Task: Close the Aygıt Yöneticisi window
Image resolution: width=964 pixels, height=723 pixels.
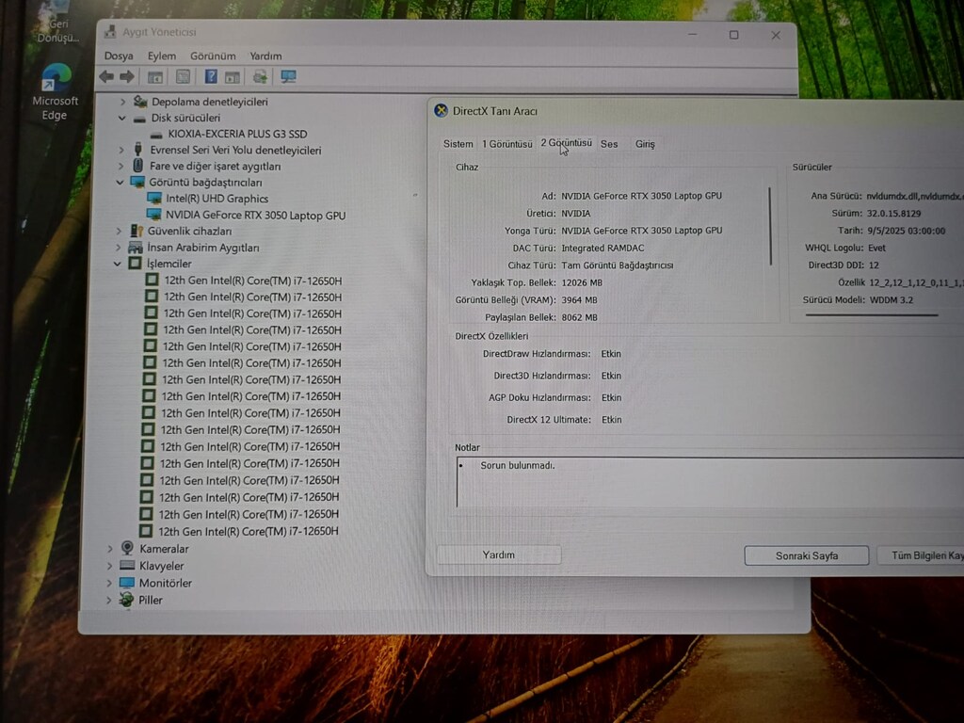Action: tap(776, 36)
